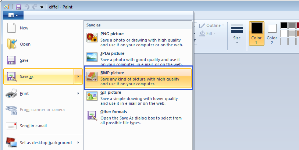Click the floppy disk Save icon
299x150 pixels.
[11, 60]
